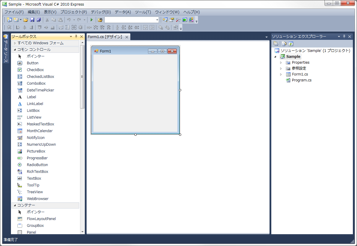Click the Open File folder icon
The width and height of the screenshot is (357, 246).
[x=25, y=20]
